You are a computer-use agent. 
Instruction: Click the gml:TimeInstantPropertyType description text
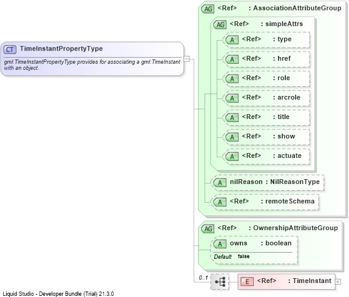[92, 65]
